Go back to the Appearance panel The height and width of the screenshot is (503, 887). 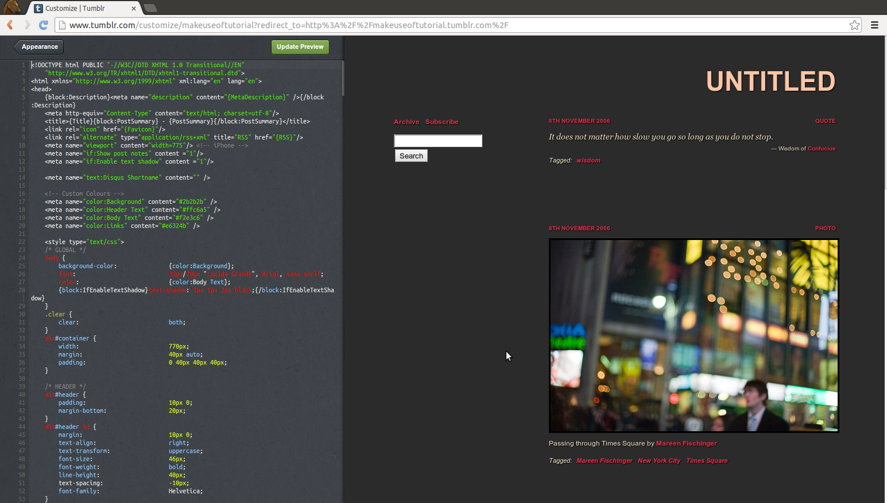click(x=39, y=47)
